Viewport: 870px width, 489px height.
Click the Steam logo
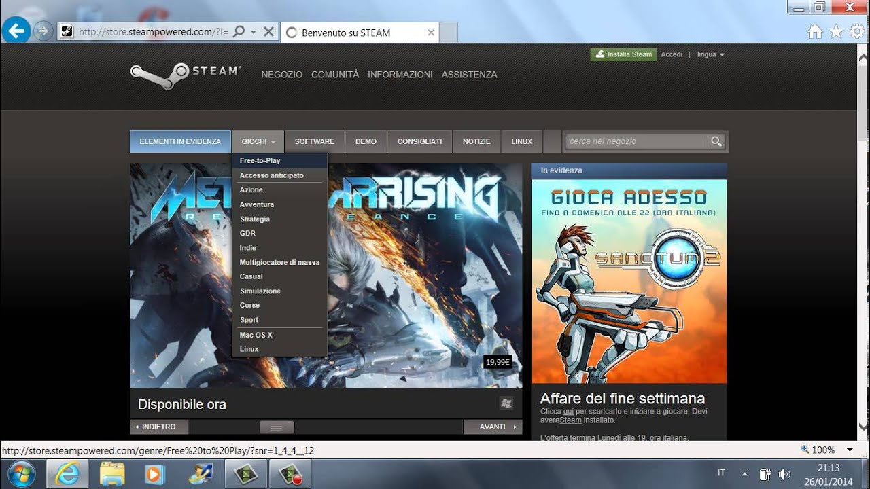tap(186, 75)
